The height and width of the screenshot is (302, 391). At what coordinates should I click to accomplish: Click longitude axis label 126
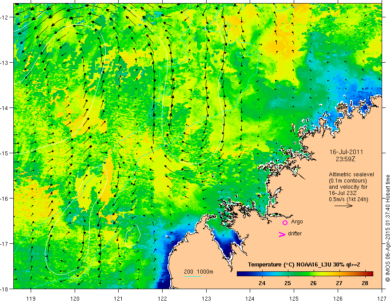point(338,298)
